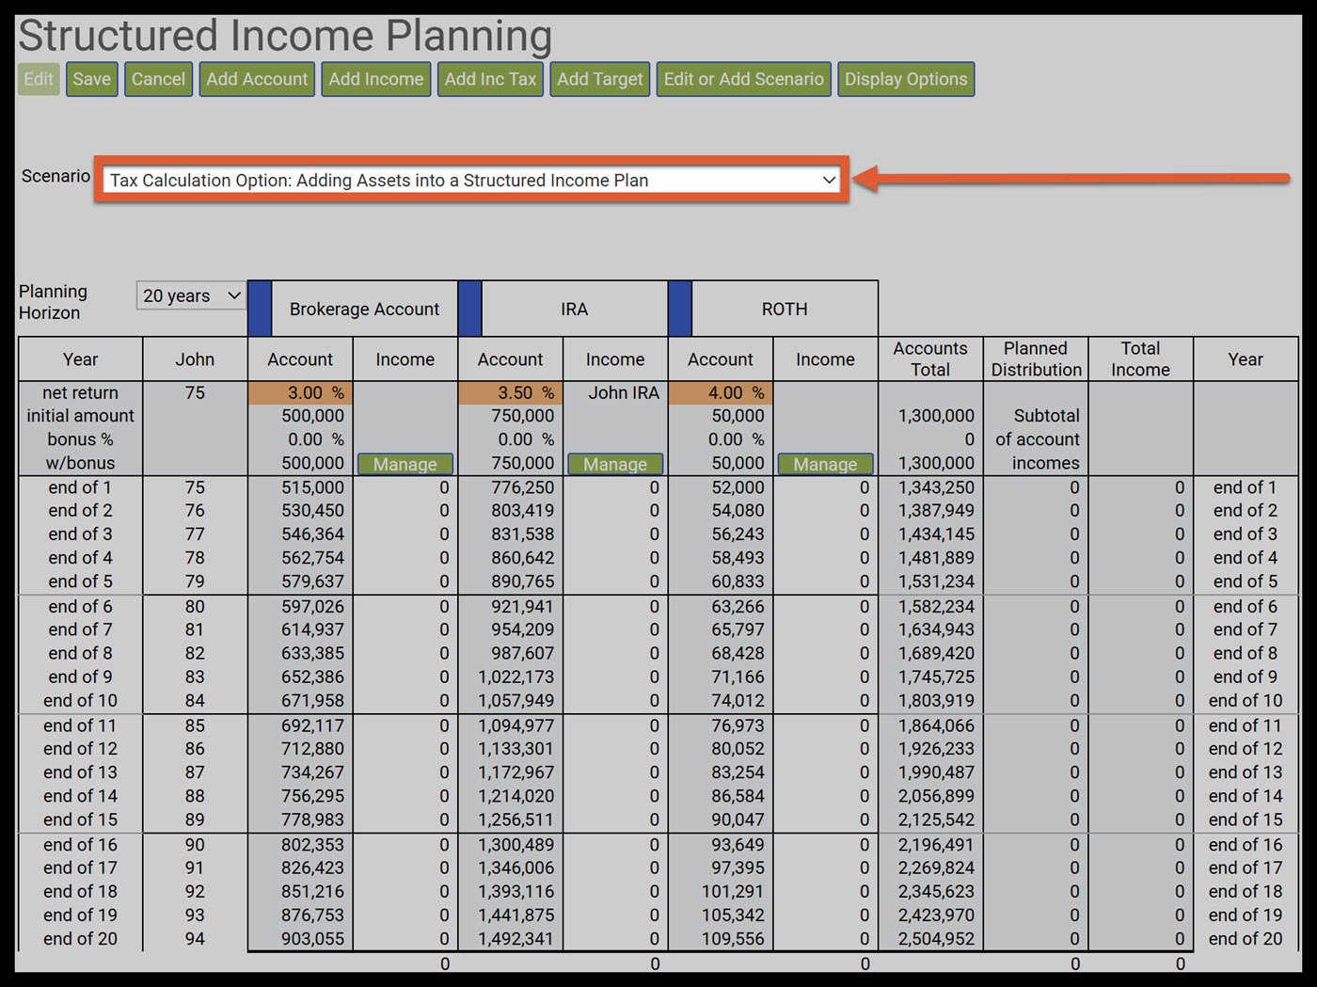This screenshot has height=987, width=1317.
Task: Click ROTH initial amount 50,000
Action: (738, 416)
